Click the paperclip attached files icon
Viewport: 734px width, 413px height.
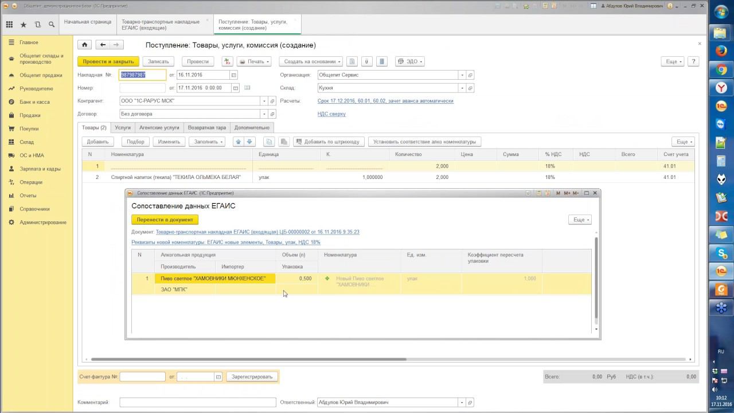[x=367, y=61]
